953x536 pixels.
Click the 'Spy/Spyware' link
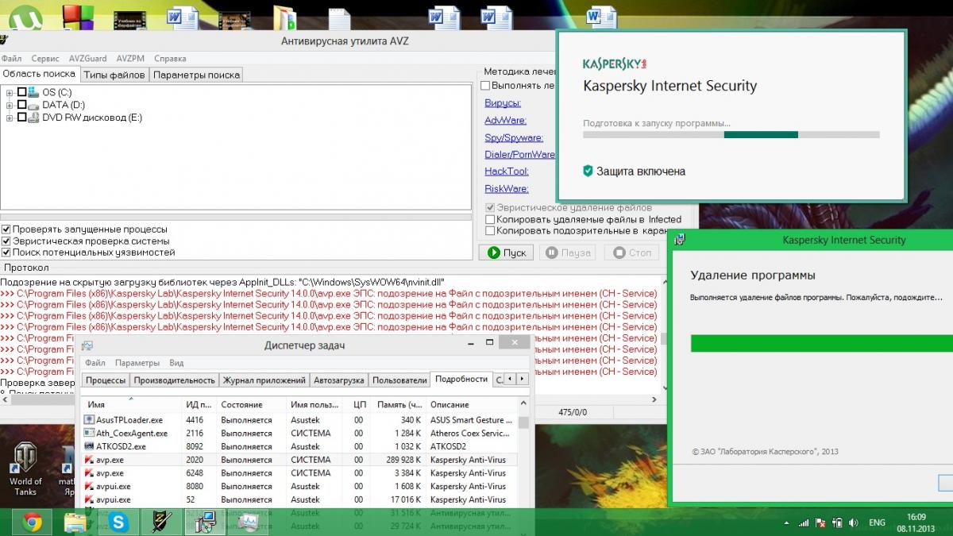click(x=514, y=137)
